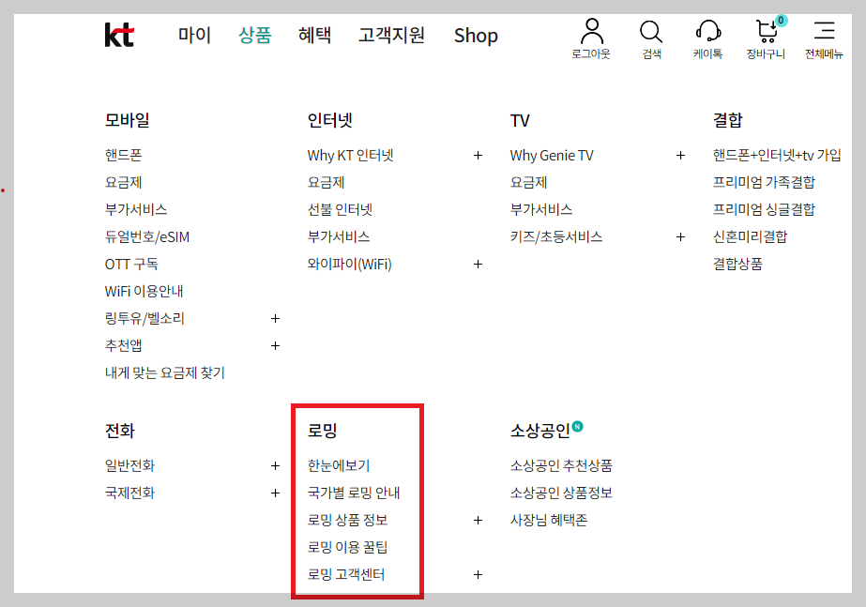This screenshot has width=866, height=607.
Task: Select the 마이 menu
Action: pyautogui.click(x=194, y=35)
